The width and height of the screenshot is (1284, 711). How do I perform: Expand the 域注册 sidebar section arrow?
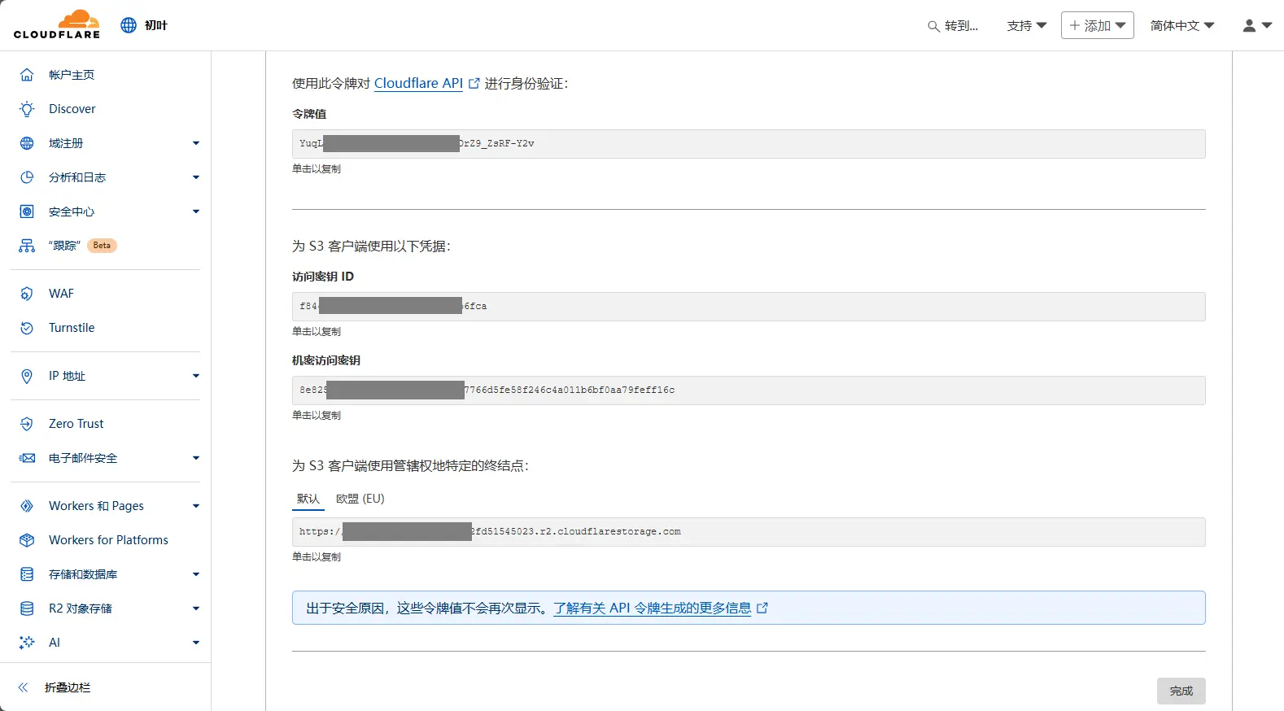click(x=195, y=143)
